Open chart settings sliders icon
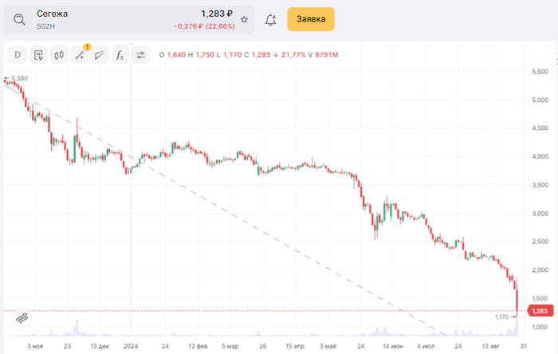558x354 pixels. click(x=140, y=55)
